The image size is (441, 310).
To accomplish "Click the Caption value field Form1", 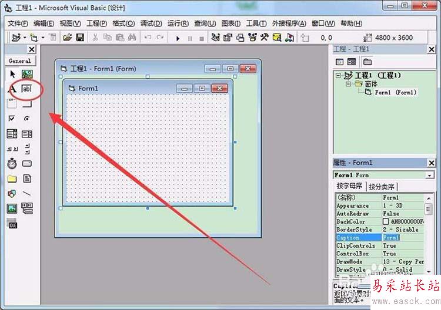I will [x=403, y=238].
